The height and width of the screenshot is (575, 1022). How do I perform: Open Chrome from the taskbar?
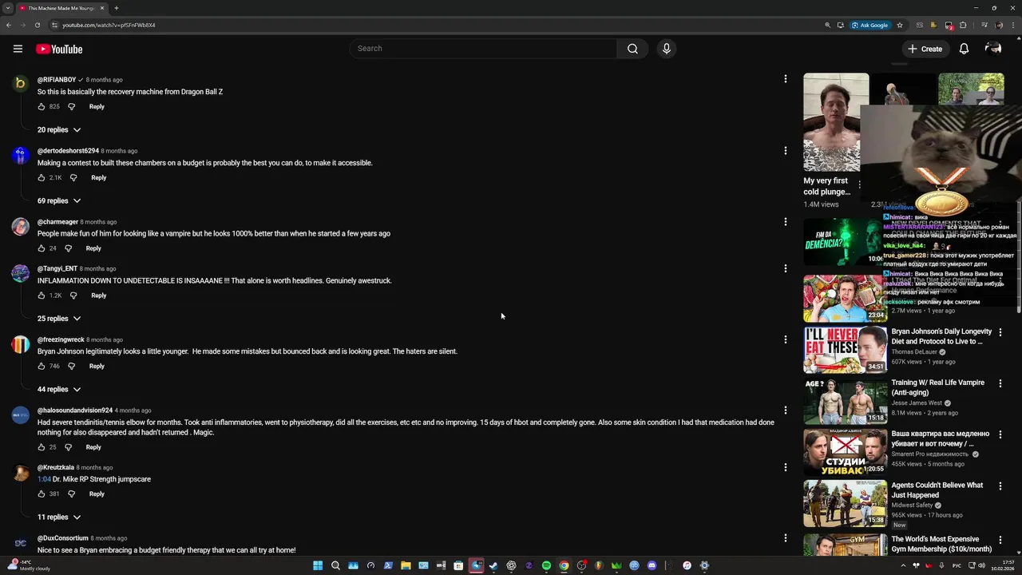564,565
